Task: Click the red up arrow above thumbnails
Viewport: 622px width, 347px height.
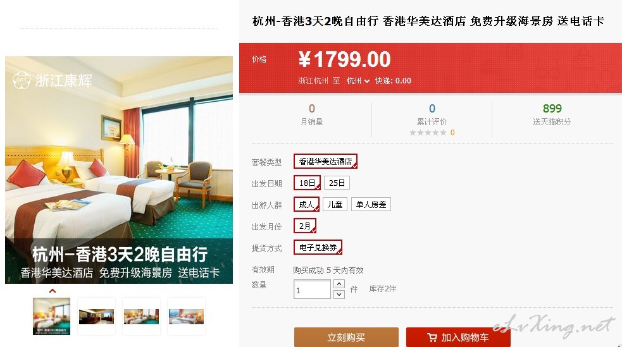Action: (53, 291)
